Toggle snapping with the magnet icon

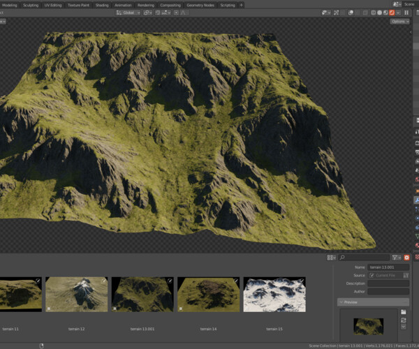pyautogui.click(x=158, y=13)
